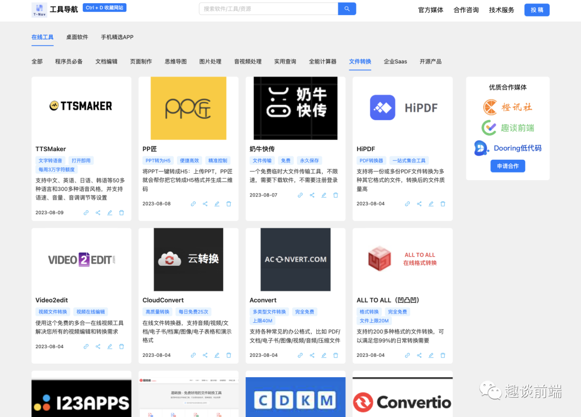Viewport: 581px width, 417px height.
Task: Open the Dooring低代码 partner link
Action: click(508, 149)
